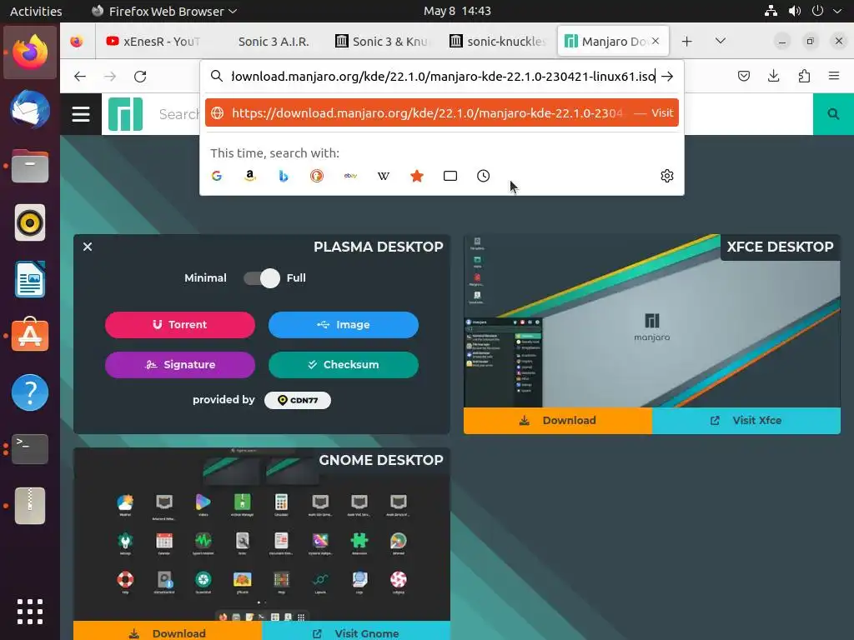The image size is (854, 640).
Task: Open Ubuntu Software from the dock
Action: coord(30,336)
